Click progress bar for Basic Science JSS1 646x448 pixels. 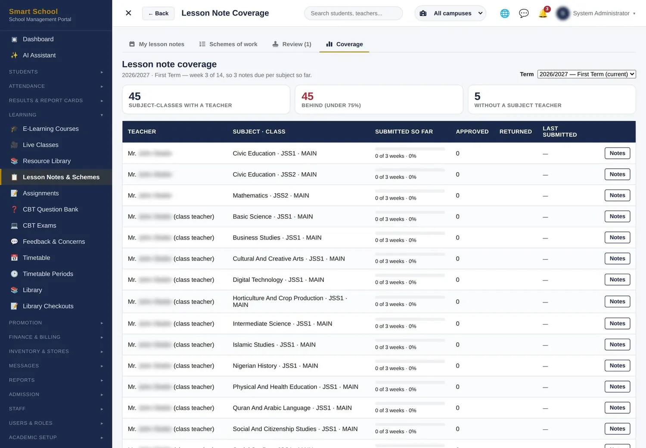(410, 212)
